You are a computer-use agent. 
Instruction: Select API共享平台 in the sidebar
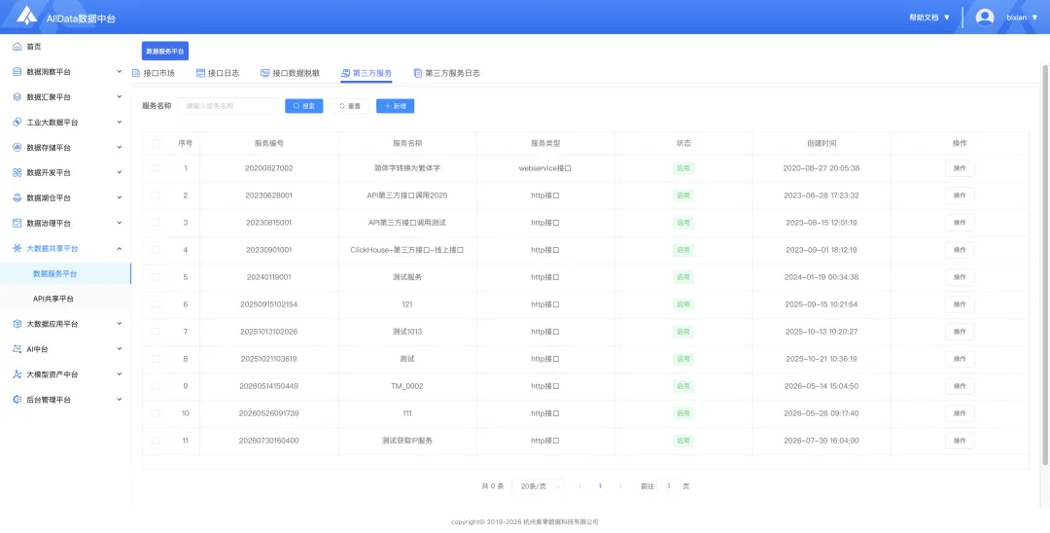(65, 299)
